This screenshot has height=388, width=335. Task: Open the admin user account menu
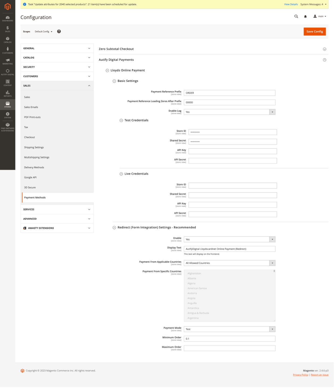320,16
